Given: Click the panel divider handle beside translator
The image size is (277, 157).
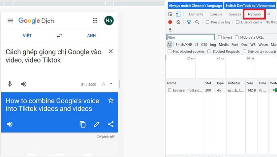Looking at the screenshot, I should coord(120,84).
